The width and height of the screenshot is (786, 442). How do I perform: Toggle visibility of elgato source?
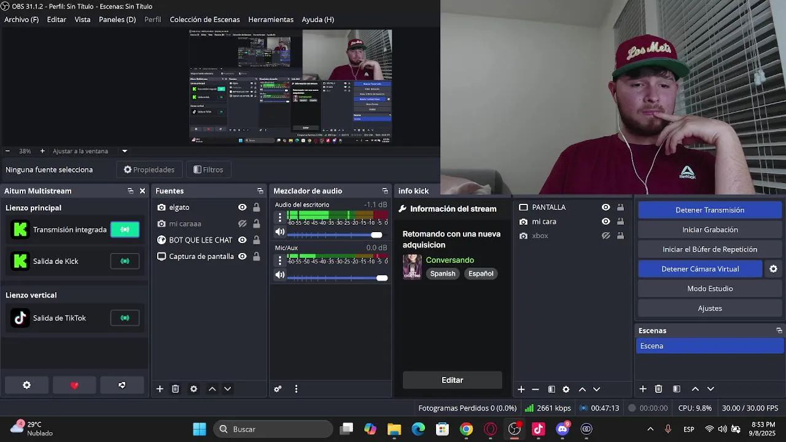click(242, 207)
